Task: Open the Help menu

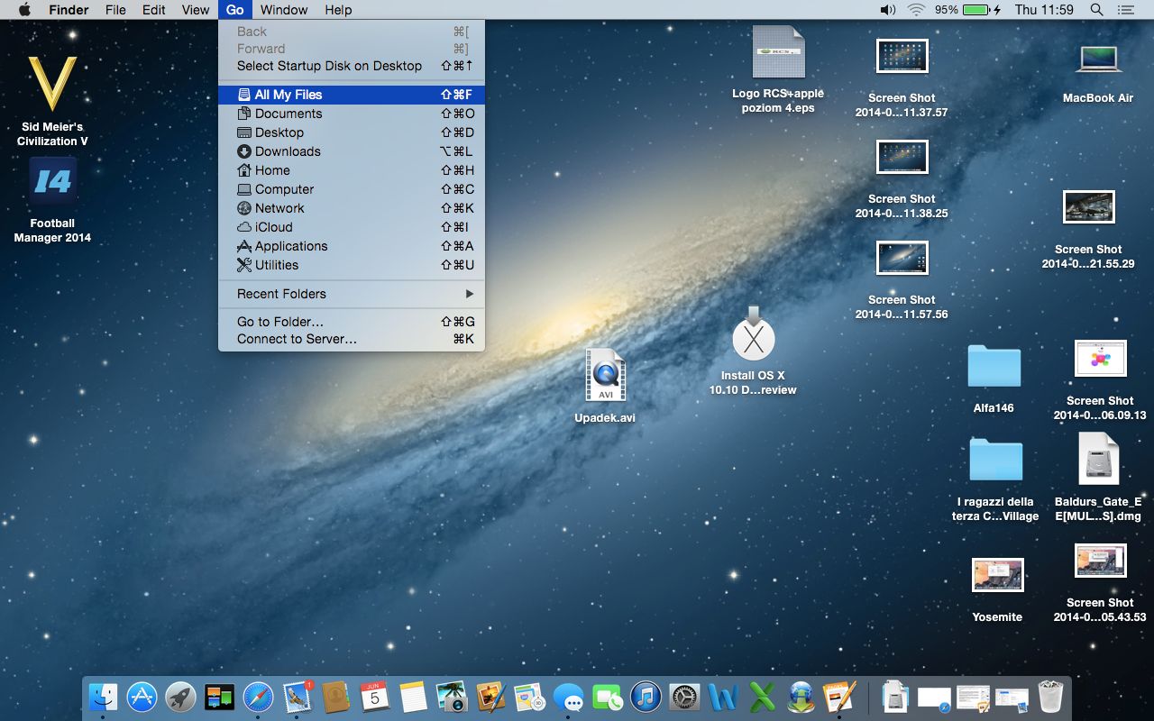Action: point(338,10)
